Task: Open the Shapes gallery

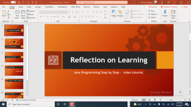Action: pyautogui.click(x=114, y=14)
